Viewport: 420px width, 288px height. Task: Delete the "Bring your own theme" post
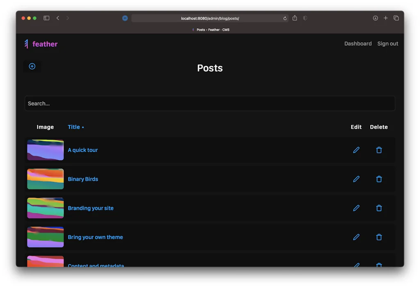[x=379, y=237]
